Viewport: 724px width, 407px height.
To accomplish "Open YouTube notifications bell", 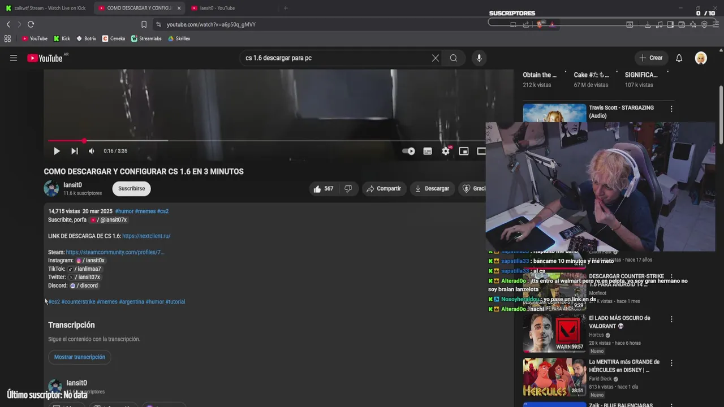I will coord(679,58).
